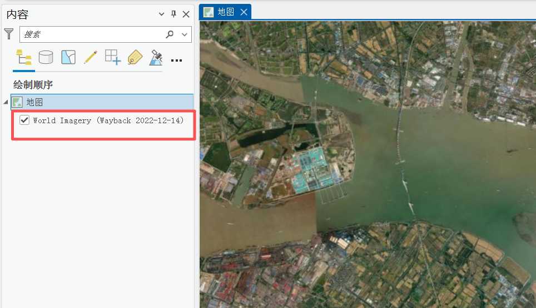Open List By Selection view

[x=68, y=57]
